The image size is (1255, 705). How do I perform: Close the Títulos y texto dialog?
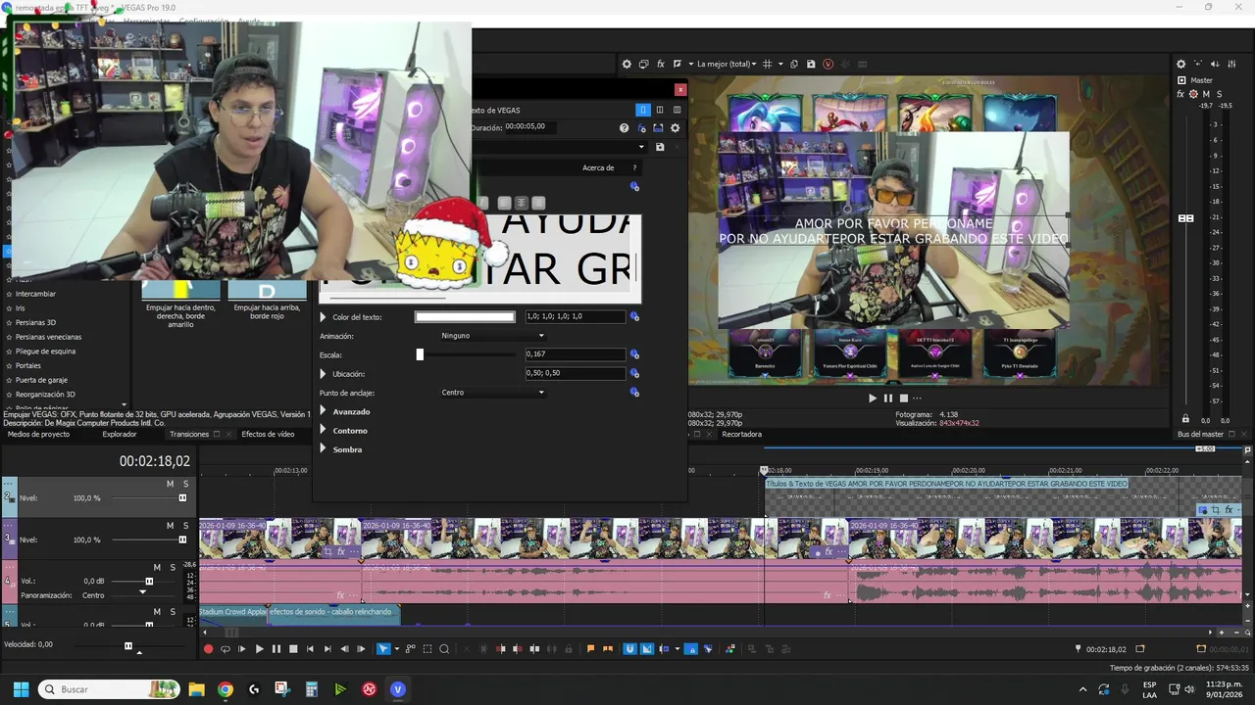[x=680, y=89]
